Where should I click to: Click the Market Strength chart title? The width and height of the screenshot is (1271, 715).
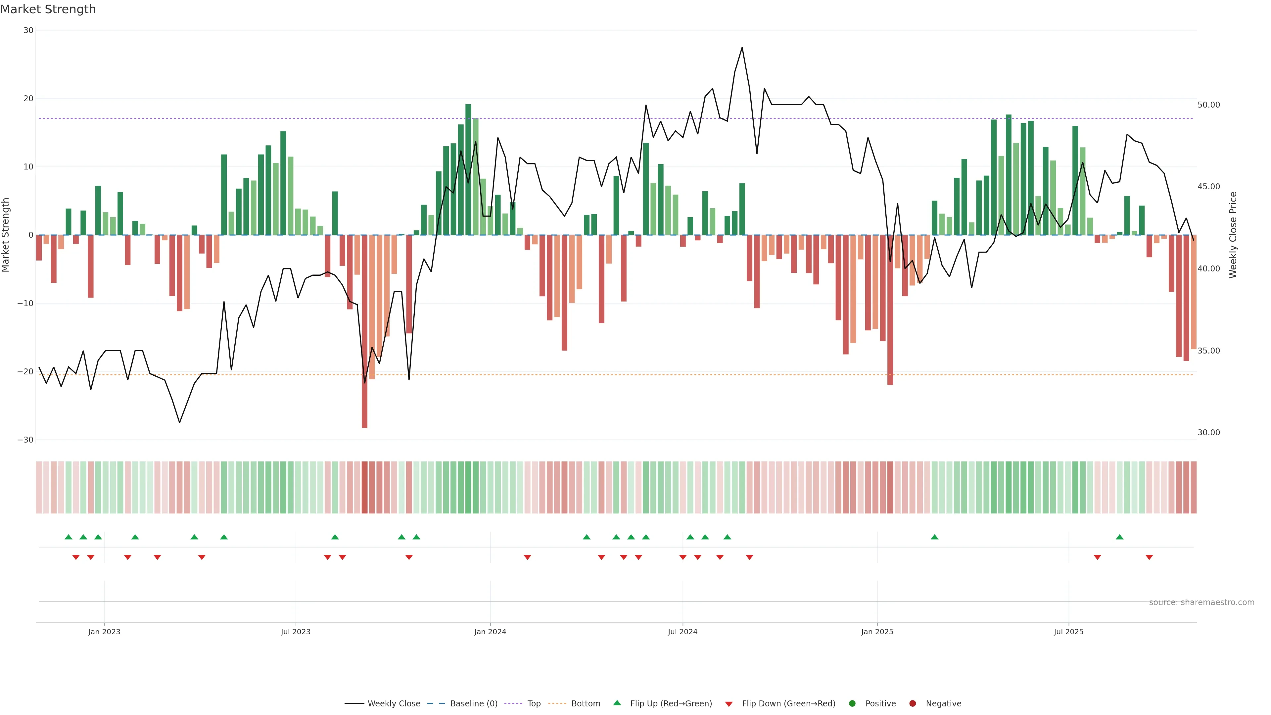tap(48, 9)
